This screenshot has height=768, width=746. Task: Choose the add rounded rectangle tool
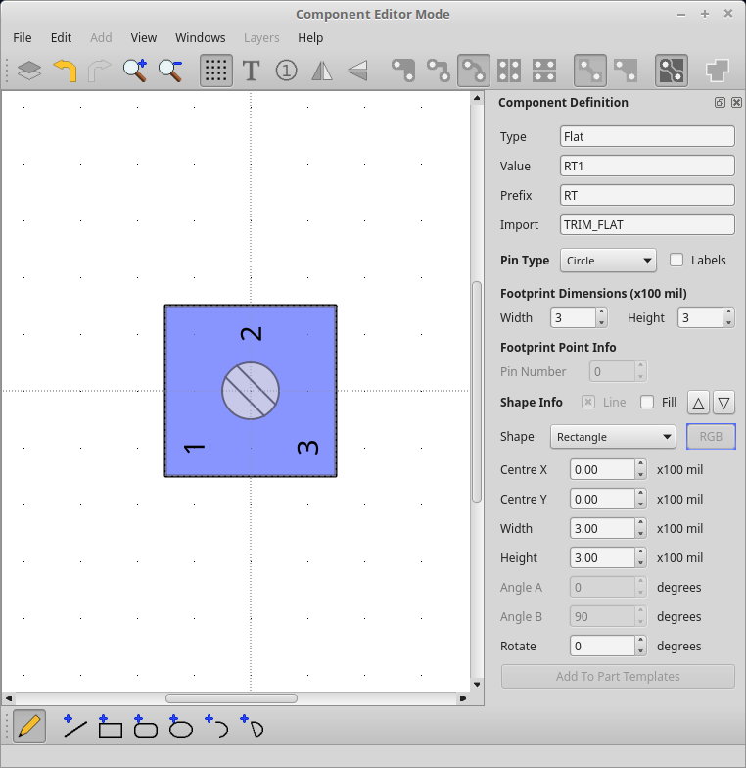tap(145, 726)
